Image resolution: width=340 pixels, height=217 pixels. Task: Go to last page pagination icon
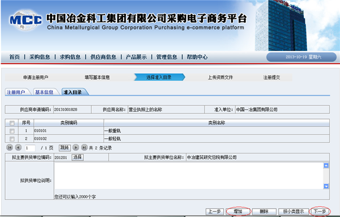84,148
